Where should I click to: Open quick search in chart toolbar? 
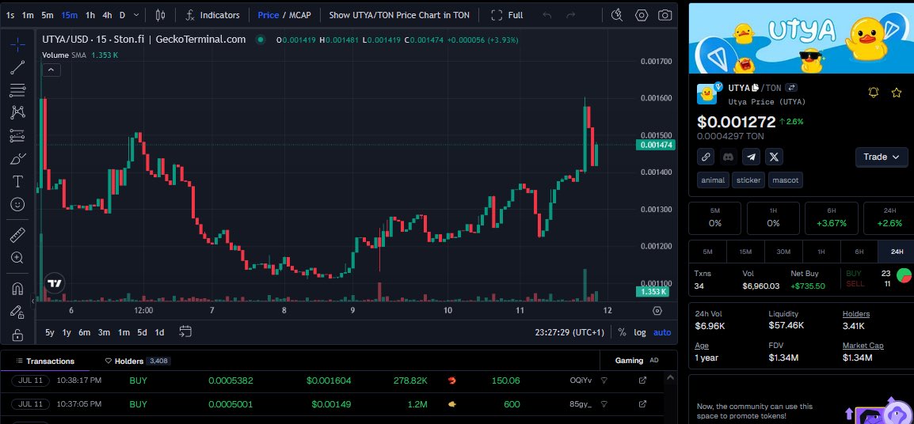click(x=617, y=15)
